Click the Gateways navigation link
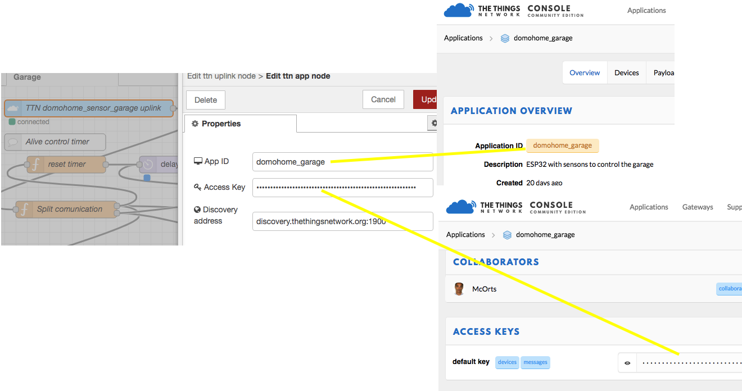 (697, 207)
